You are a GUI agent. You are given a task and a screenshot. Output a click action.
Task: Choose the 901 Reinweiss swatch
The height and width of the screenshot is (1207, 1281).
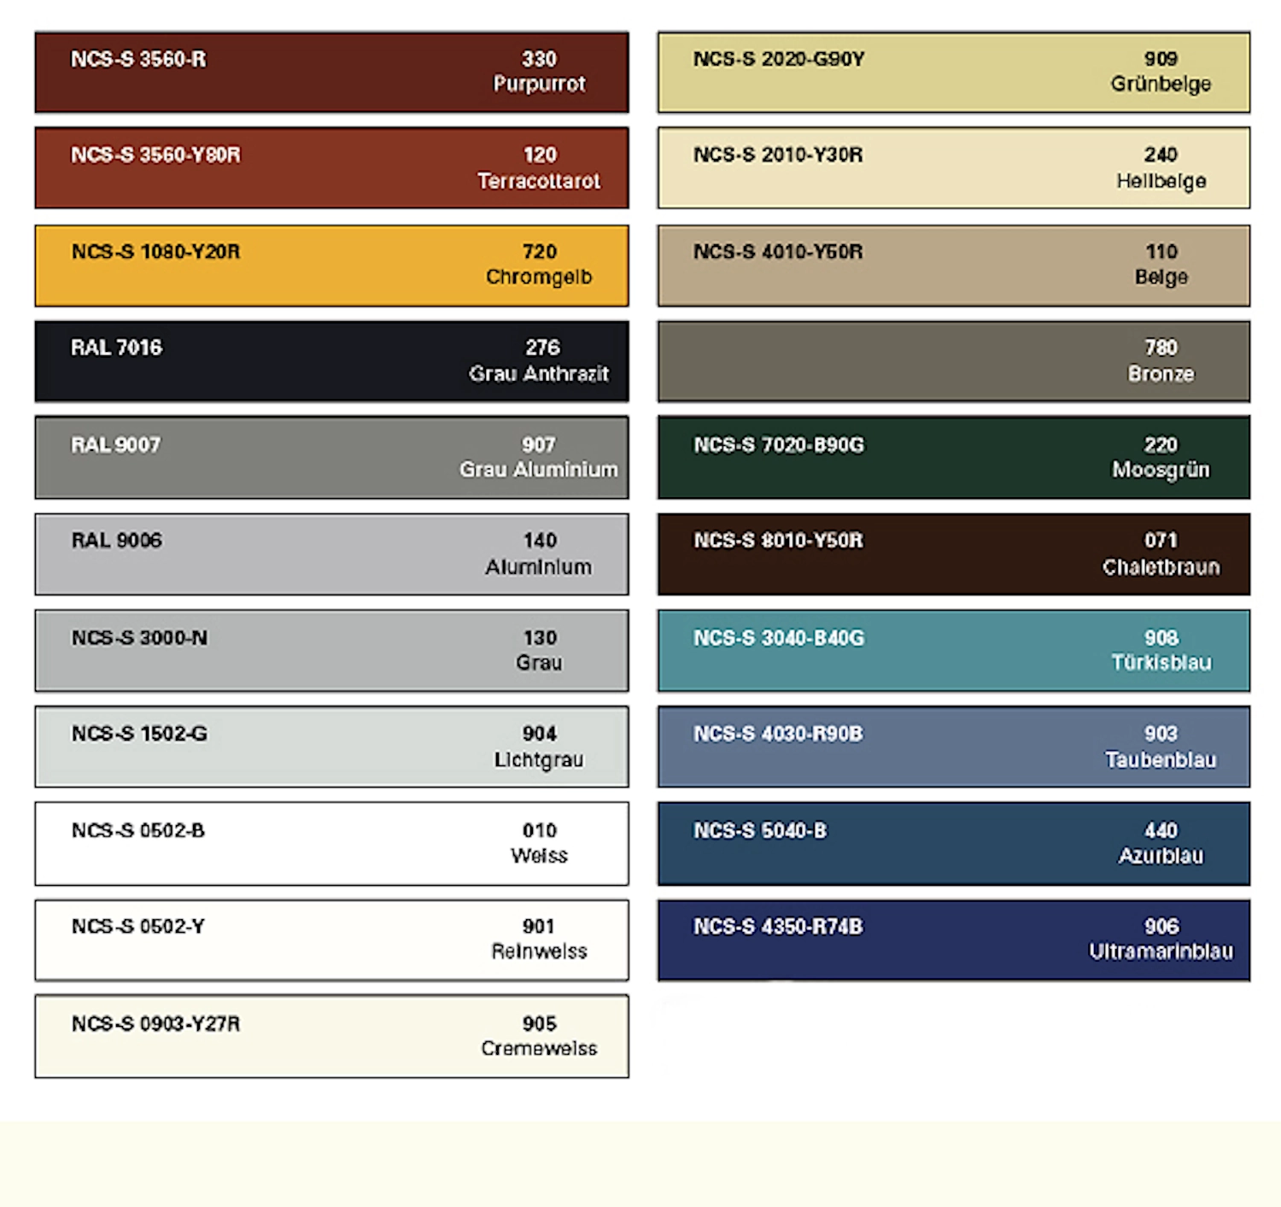(x=331, y=940)
